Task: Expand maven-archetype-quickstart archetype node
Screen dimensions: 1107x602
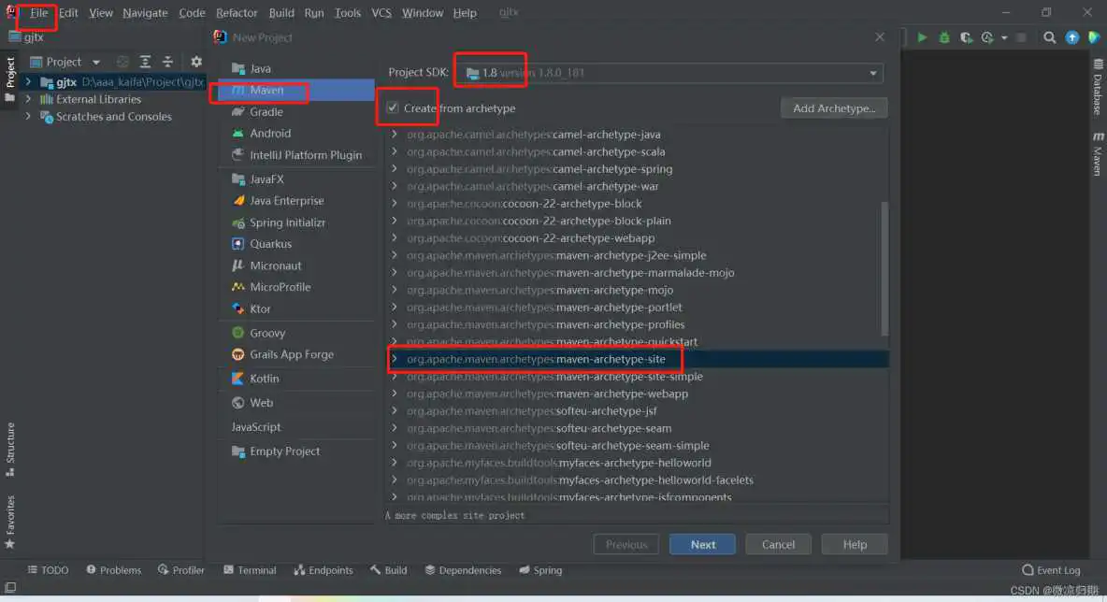Action: click(395, 342)
